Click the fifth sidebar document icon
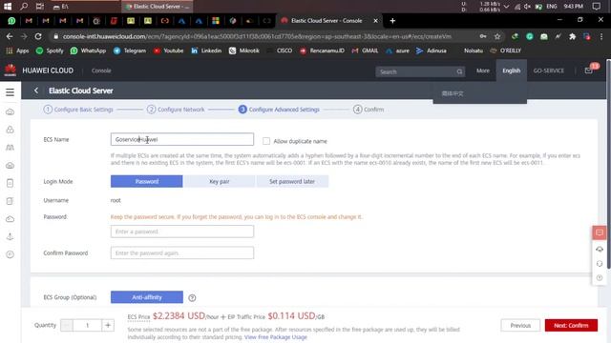This screenshot has height=343, width=611. pos(11,183)
